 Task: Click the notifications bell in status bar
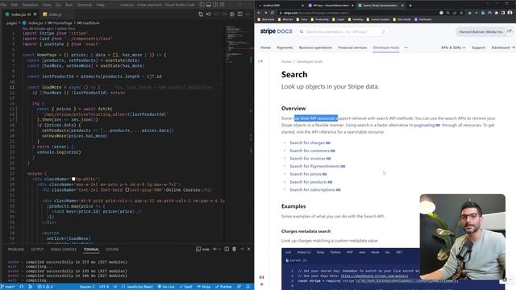coord(248,287)
